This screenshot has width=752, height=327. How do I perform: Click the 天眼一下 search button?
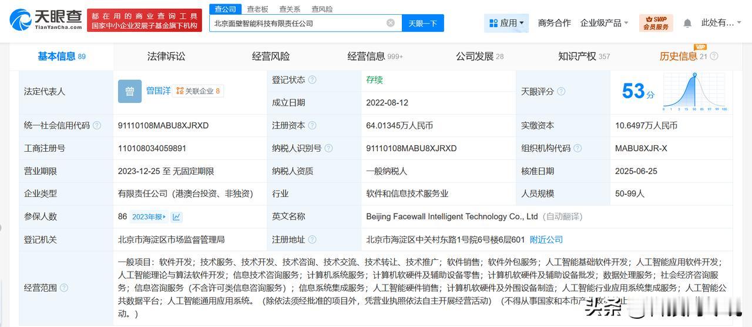point(423,23)
